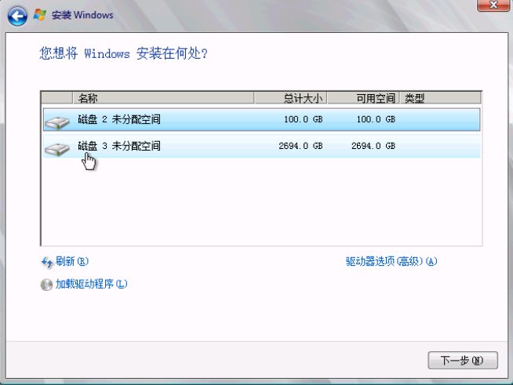
Task: Expand 驱动器选项(高级) drive options
Action: coord(391,262)
